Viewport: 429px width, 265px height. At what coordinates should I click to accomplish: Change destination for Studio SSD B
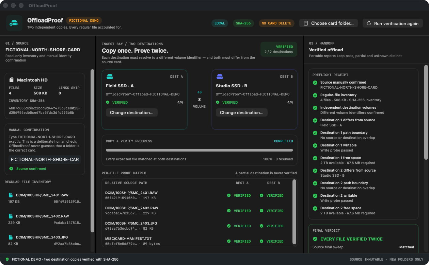[242, 112]
